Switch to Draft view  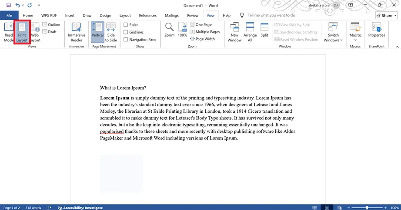[50, 32]
